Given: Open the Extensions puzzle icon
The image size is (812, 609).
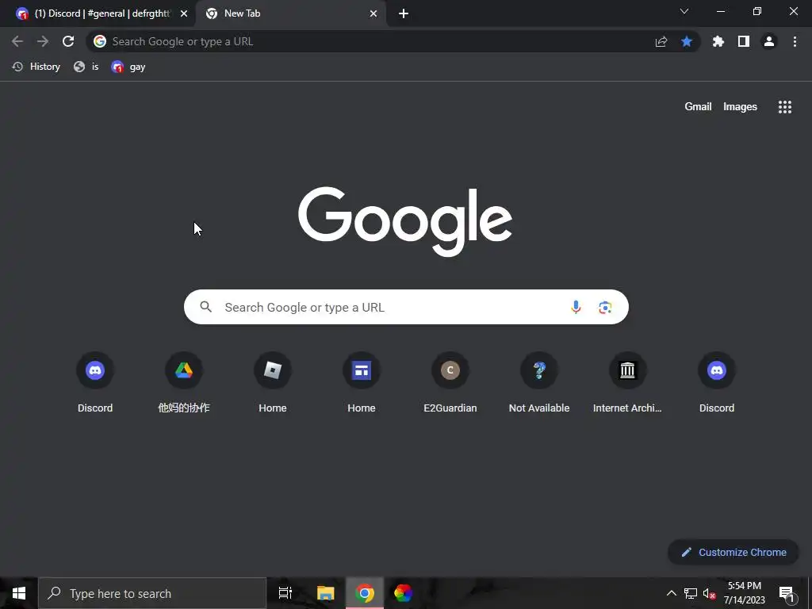Looking at the screenshot, I should coord(718,41).
